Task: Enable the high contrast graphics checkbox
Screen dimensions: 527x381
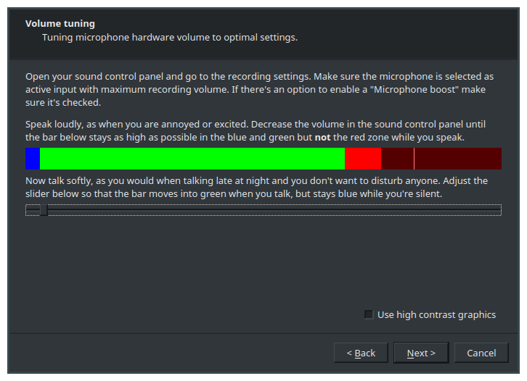Action: 369,314
